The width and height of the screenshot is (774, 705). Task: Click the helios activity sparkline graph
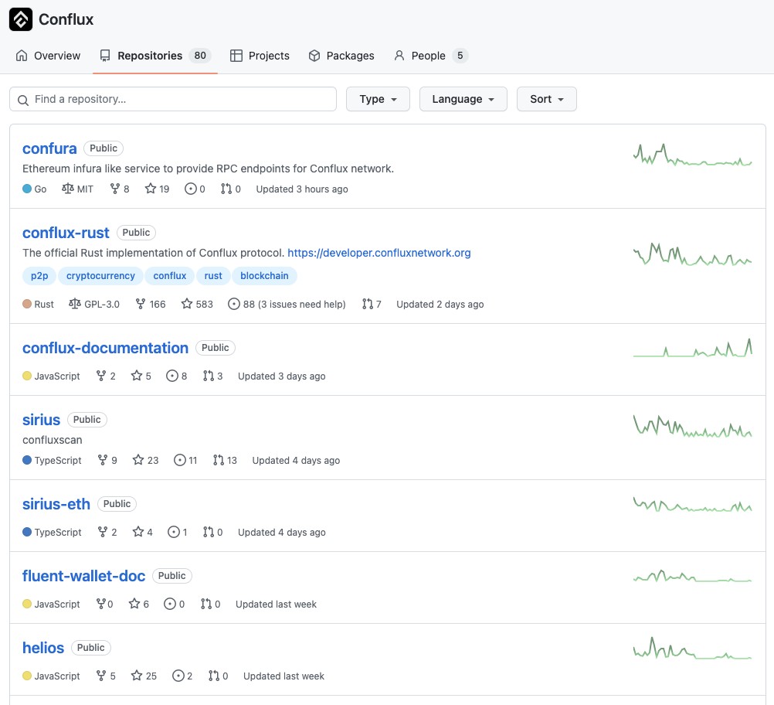(x=693, y=648)
